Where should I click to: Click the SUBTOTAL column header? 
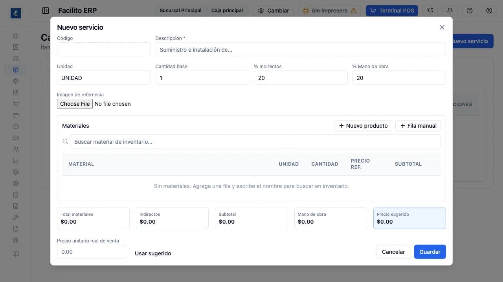[x=408, y=164]
